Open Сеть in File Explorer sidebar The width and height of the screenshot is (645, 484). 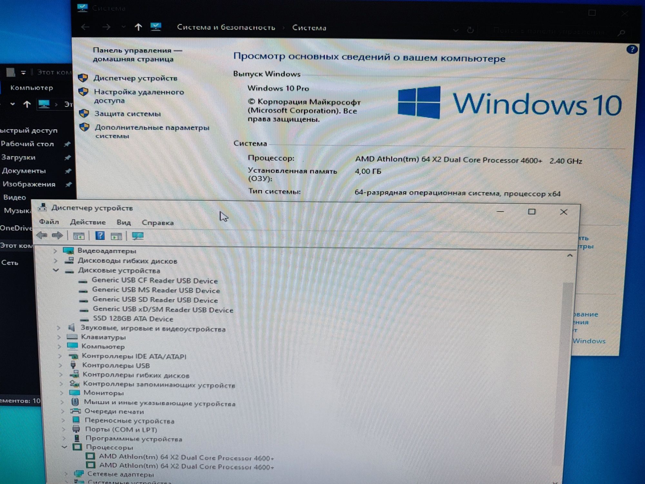(10, 263)
